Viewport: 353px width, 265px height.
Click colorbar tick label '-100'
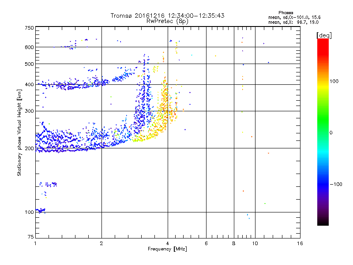pos(336,184)
